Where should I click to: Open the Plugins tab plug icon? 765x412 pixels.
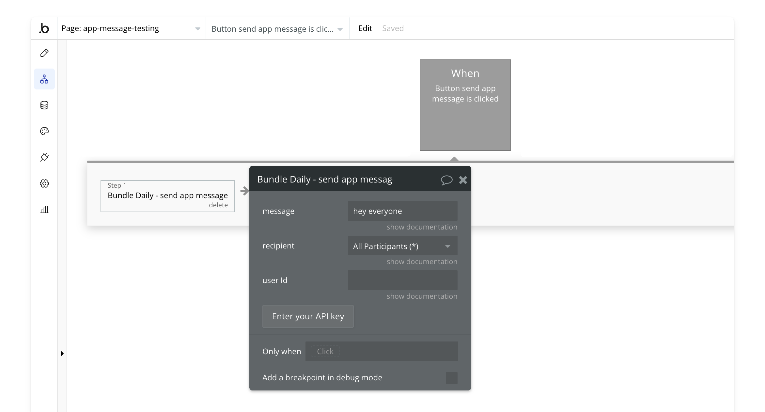pos(44,157)
